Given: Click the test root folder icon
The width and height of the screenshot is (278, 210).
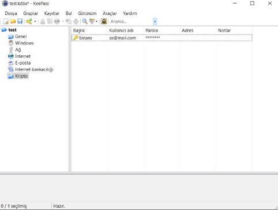Looking at the screenshot, I should pyautogui.click(x=4, y=29).
